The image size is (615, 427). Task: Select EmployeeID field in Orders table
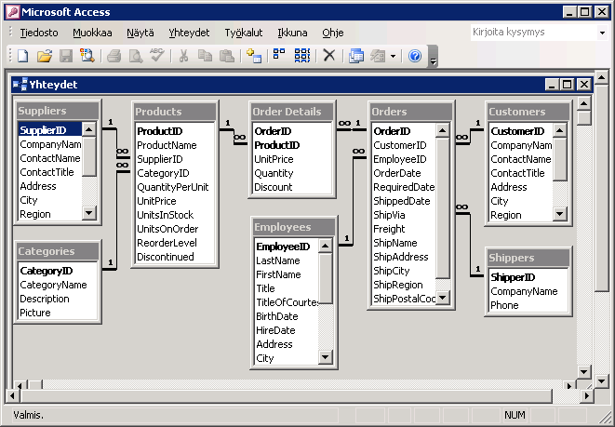(404, 159)
